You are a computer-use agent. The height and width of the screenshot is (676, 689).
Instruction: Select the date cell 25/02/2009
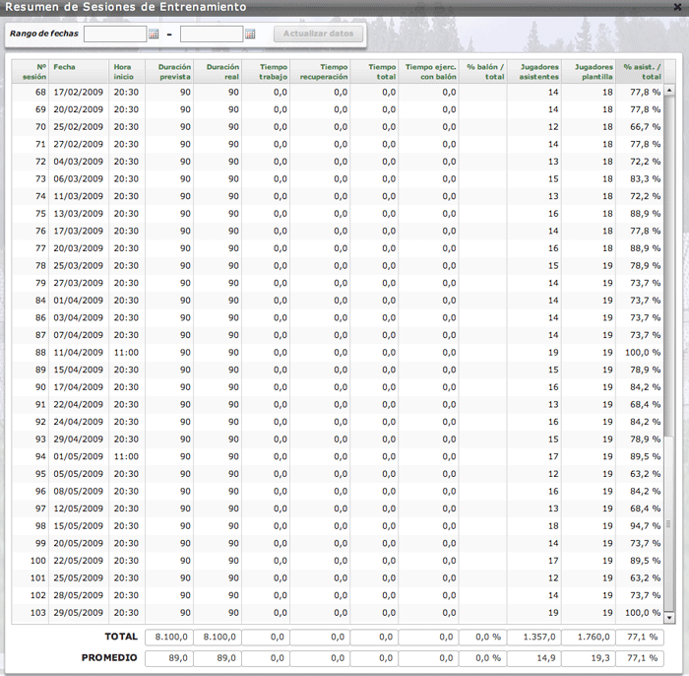[78, 127]
